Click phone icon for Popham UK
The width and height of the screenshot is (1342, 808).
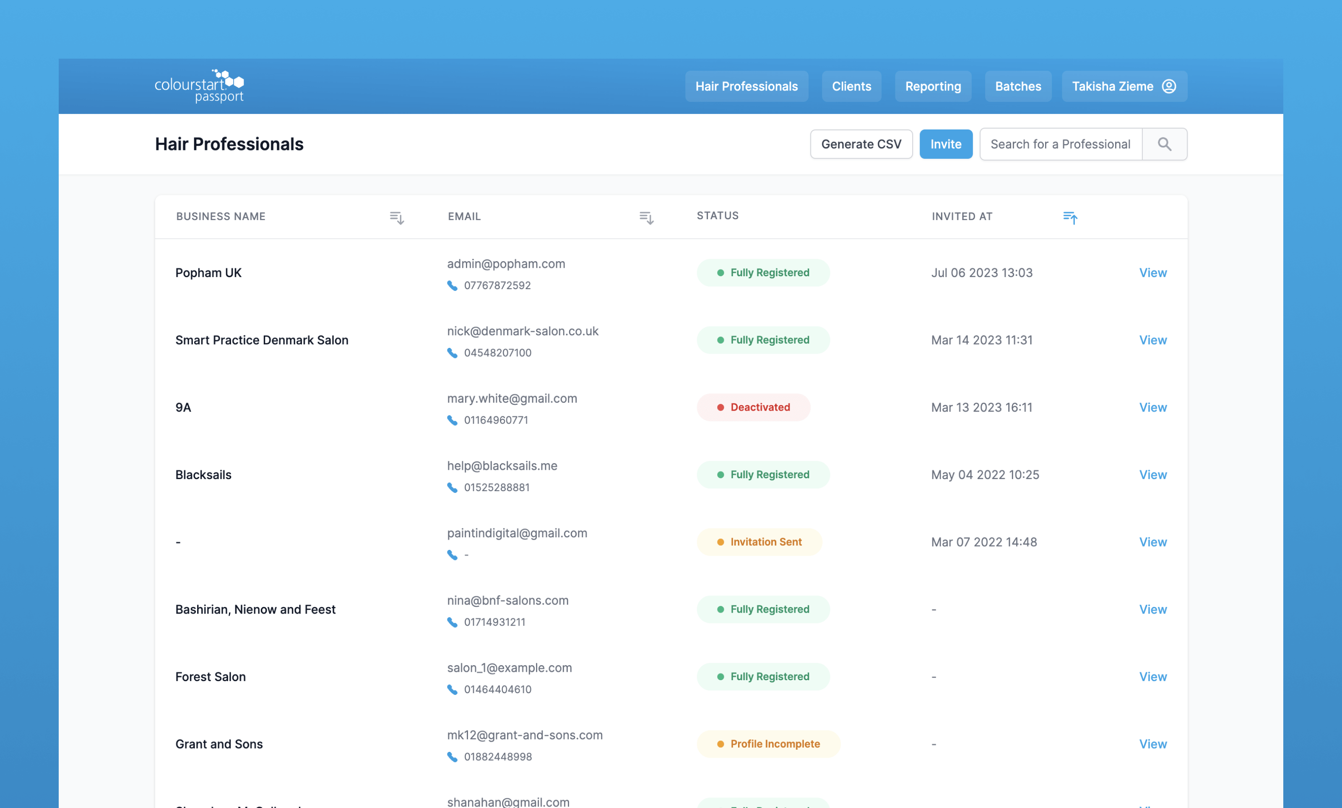point(452,286)
